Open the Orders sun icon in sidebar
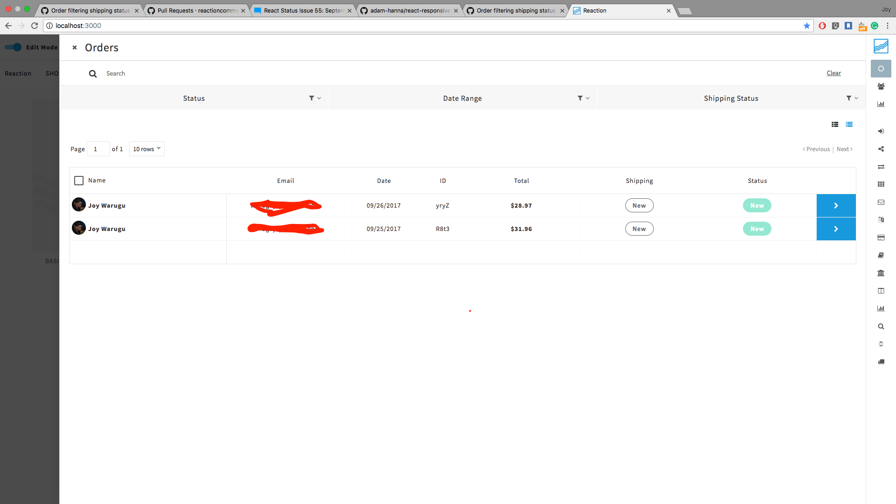Viewport: 896px width, 504px height. [x=881, y=69]
